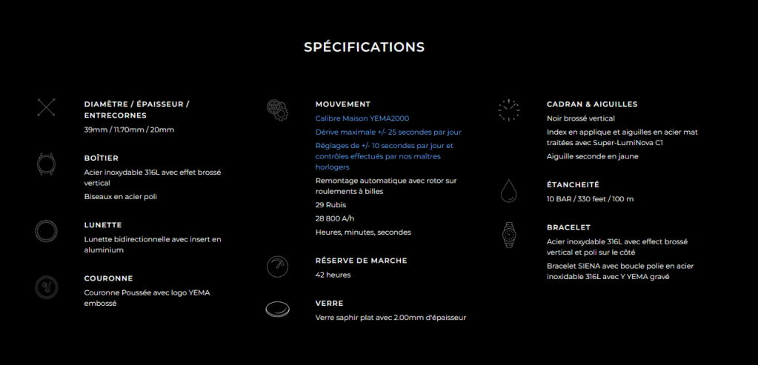Click the round Lunette bezel icon
Viewport: 758px width, 365px height.
tap(46, 231)
